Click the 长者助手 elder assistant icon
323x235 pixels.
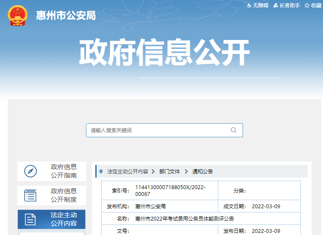(x=276, y=6)
